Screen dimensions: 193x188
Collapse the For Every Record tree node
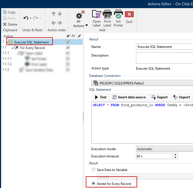(x=12, y=48)
